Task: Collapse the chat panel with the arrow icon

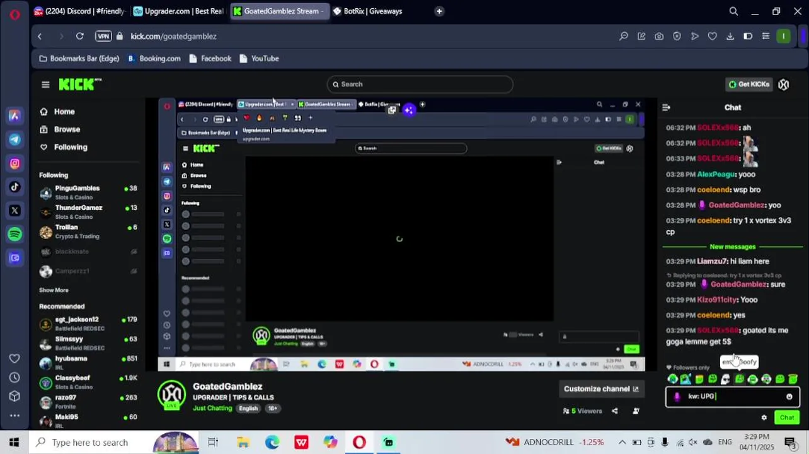Action: pos(667,108)
